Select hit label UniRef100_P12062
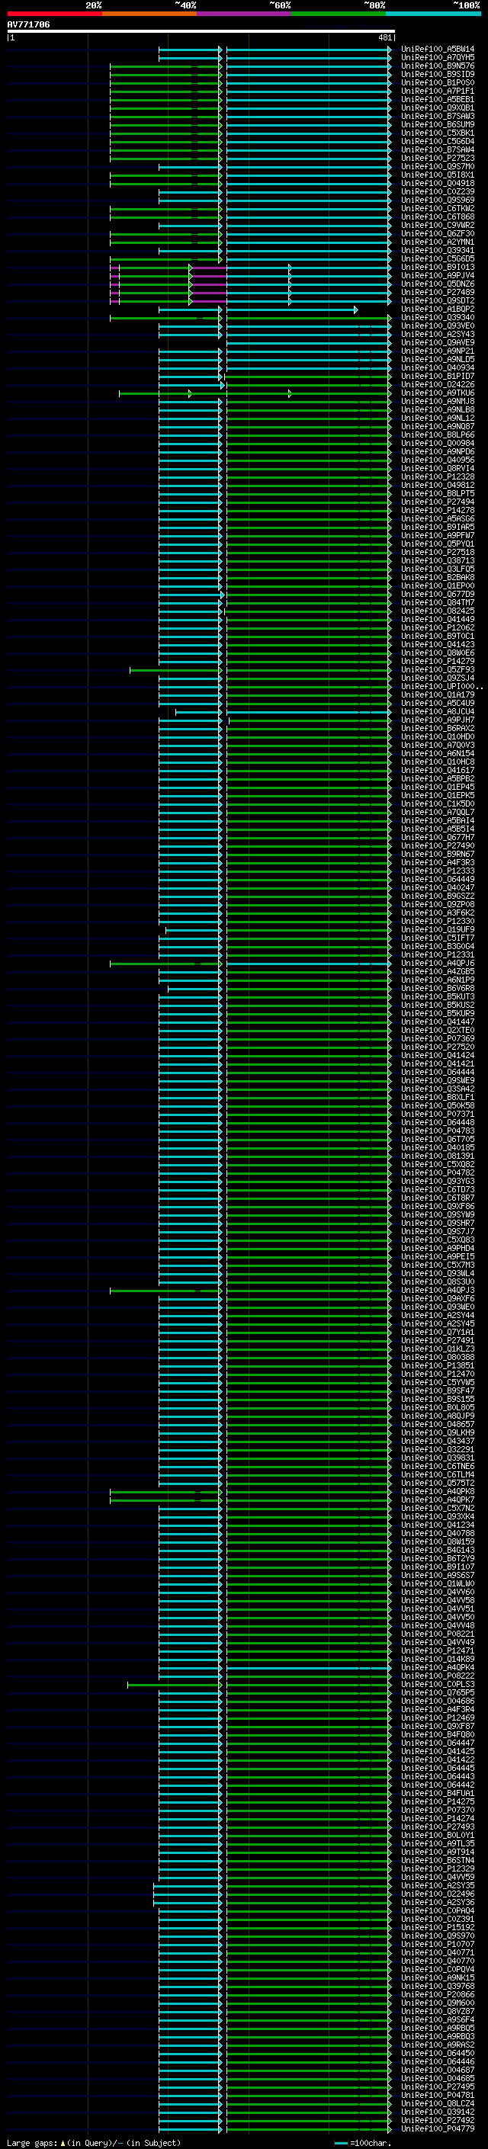The image size is (488, 2149). click(x=438, y=627)
